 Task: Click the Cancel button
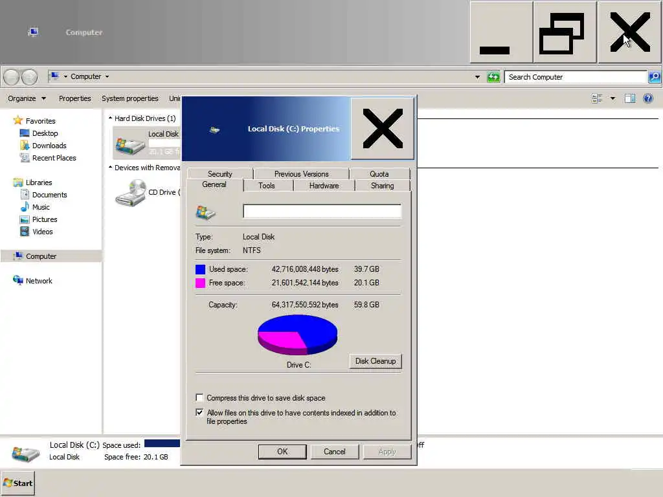[335, 451]
